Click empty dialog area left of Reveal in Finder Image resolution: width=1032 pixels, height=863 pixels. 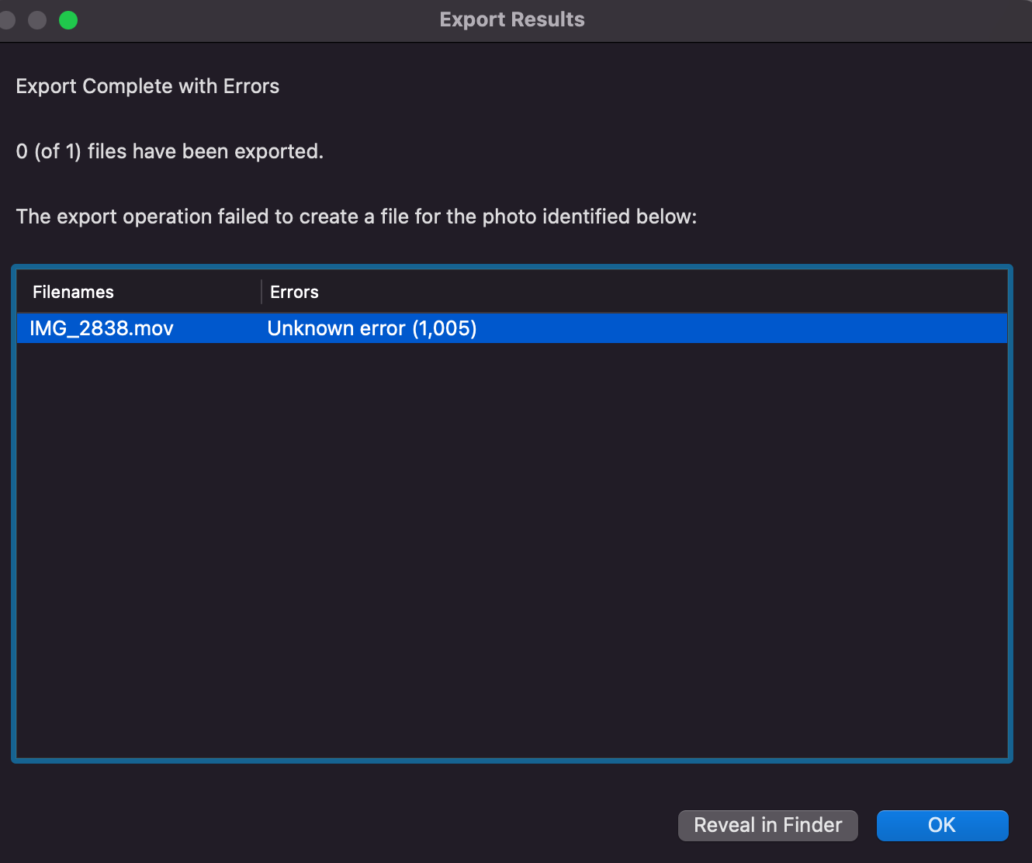coord(349,825)
